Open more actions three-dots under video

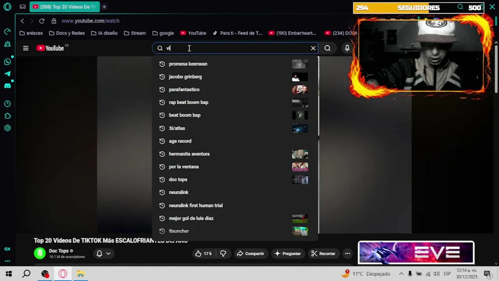348,254
